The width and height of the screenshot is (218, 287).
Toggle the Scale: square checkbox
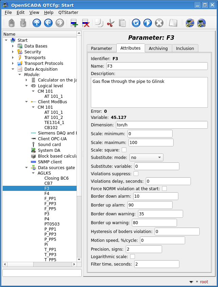point(124,150)
